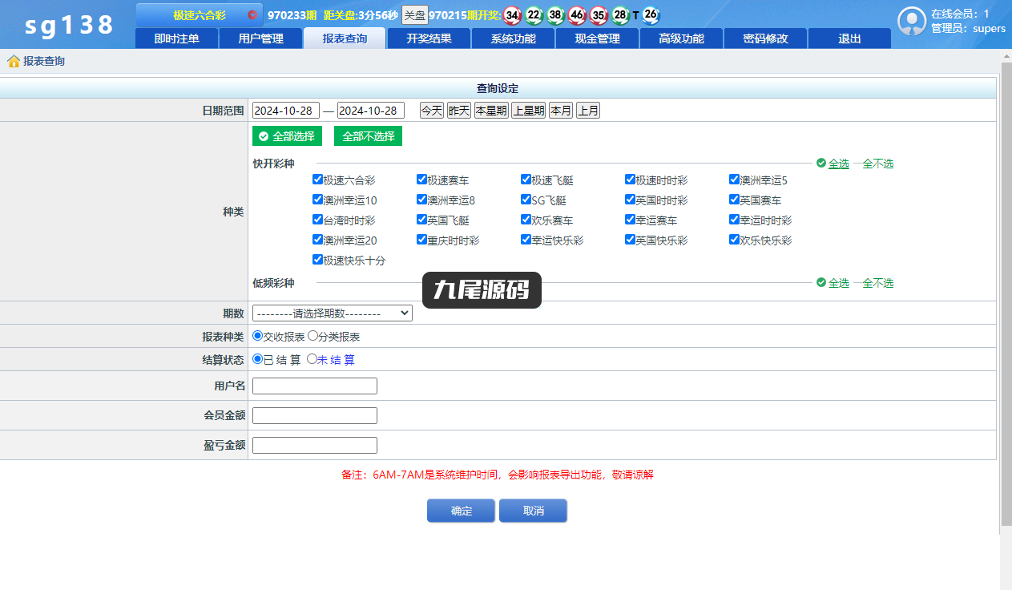Screen dimensions: 1012x590
Task: Toggle the 极速飞艇 checkbox
Action: [x=526, y=180]
